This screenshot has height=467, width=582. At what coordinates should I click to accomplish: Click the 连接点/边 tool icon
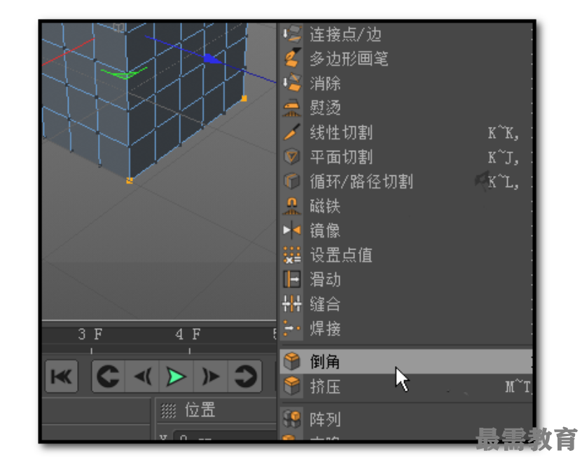point(292,34)
